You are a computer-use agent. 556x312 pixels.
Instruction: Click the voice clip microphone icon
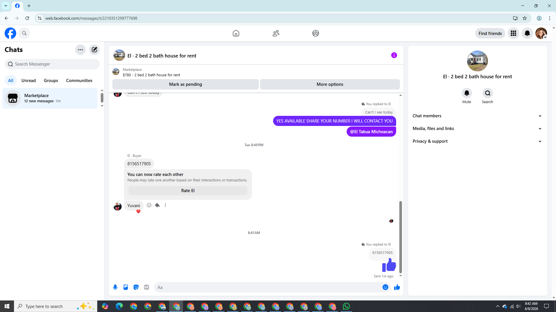coord(115,287)
